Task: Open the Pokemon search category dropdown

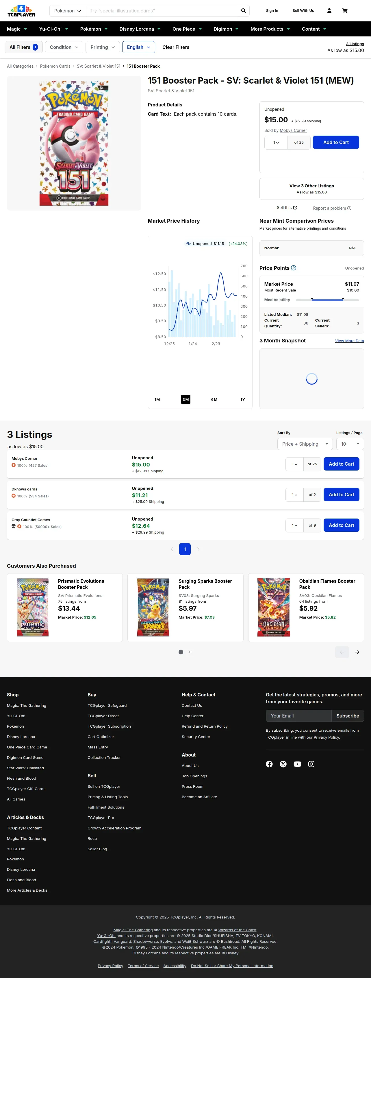Action: (68, 11)
